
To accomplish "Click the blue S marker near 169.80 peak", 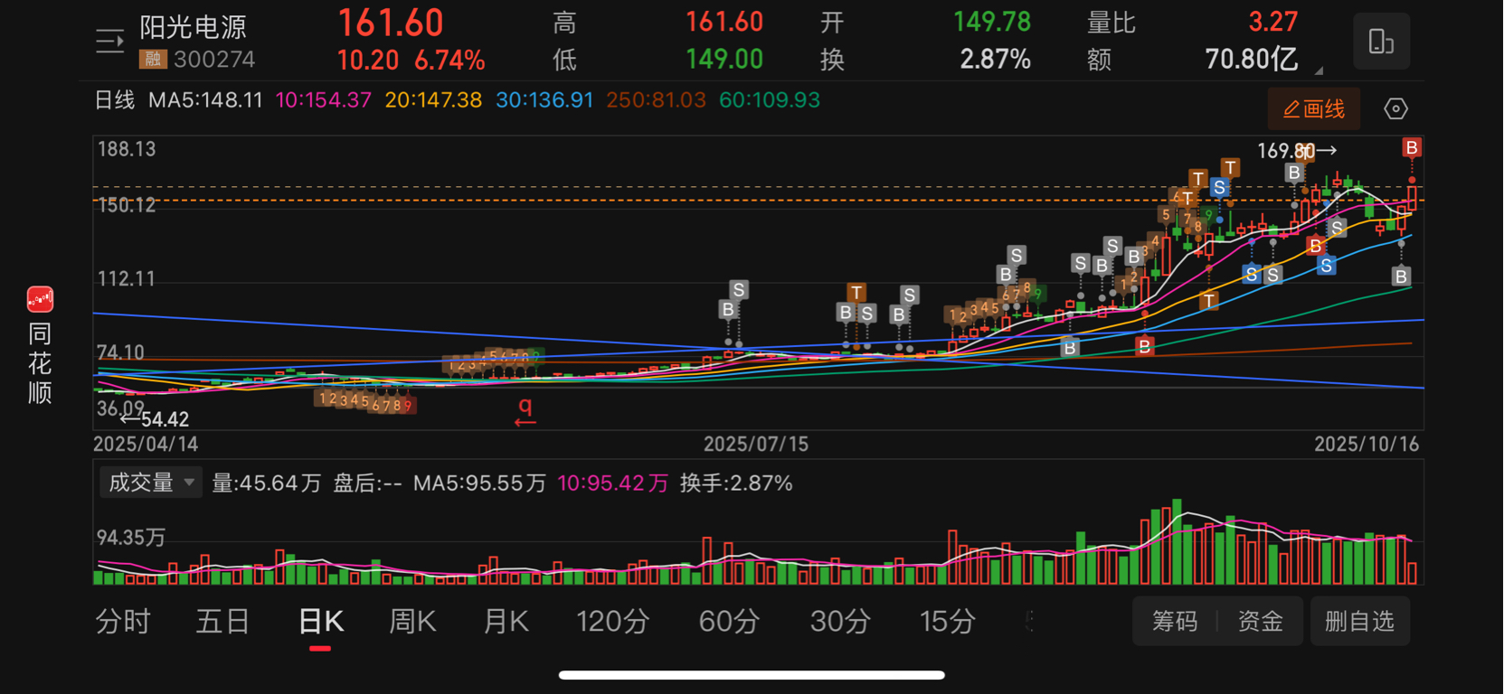I will 1219,188.
